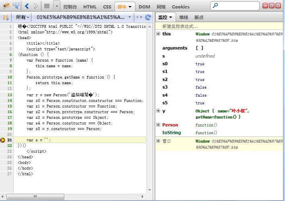This screenshot has height=201, width=285.
Task: Click the command line list icon
Action: click(47, 6)
